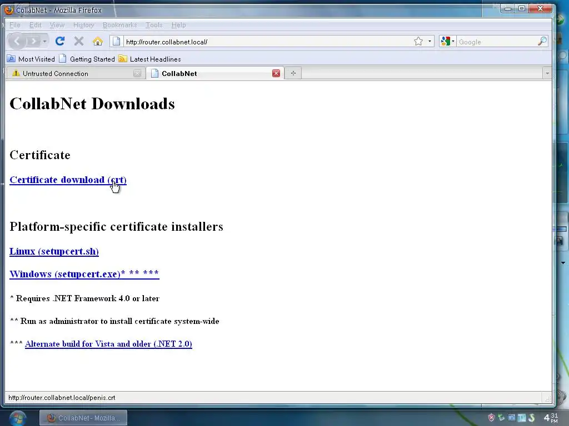Open a new tab with the plus button
The image size is (569, 426).
(x=293, y=73)
